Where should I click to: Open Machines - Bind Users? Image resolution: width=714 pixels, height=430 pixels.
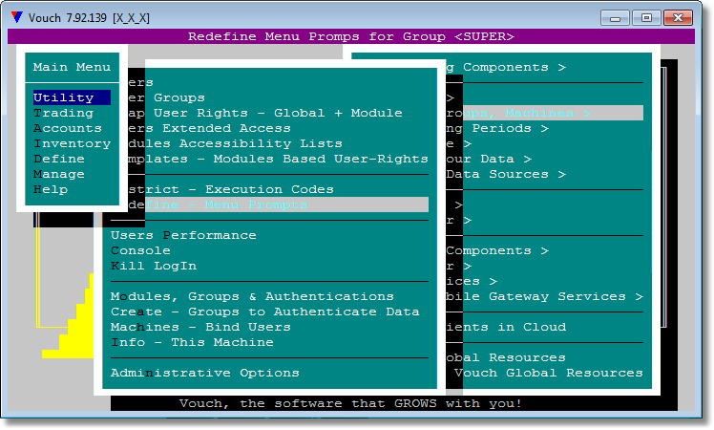(x=200, y=327)
